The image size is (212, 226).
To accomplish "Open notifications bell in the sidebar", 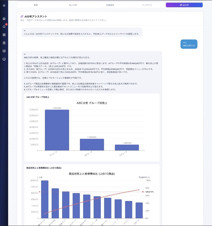I will (4, 27).
